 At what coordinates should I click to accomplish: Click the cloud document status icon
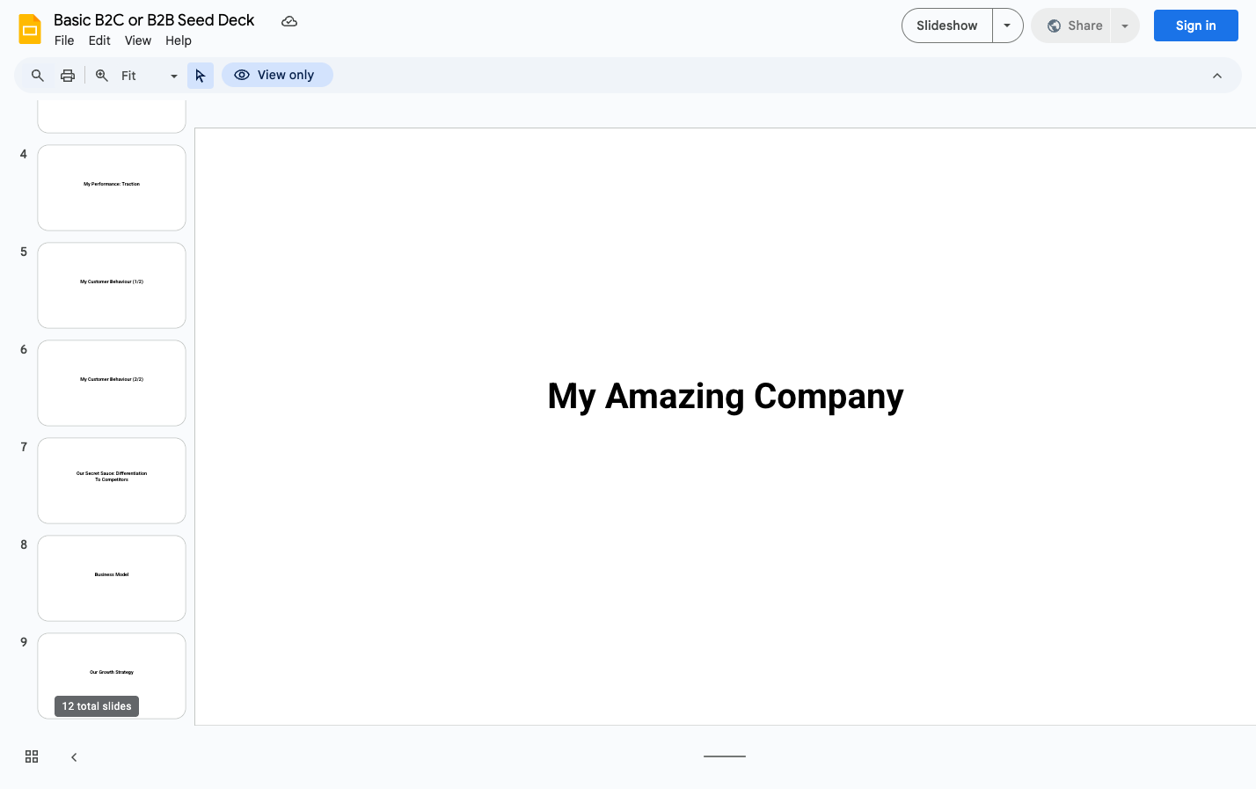tap(288, 21)
